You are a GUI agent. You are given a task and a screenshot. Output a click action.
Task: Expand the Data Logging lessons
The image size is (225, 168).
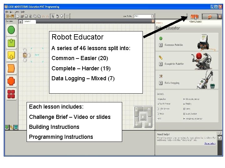161,83
